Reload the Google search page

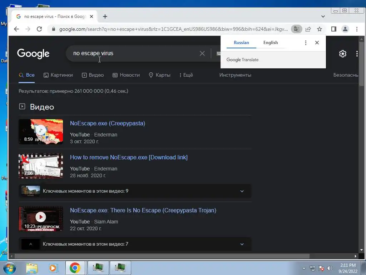[x=39, y=29]
